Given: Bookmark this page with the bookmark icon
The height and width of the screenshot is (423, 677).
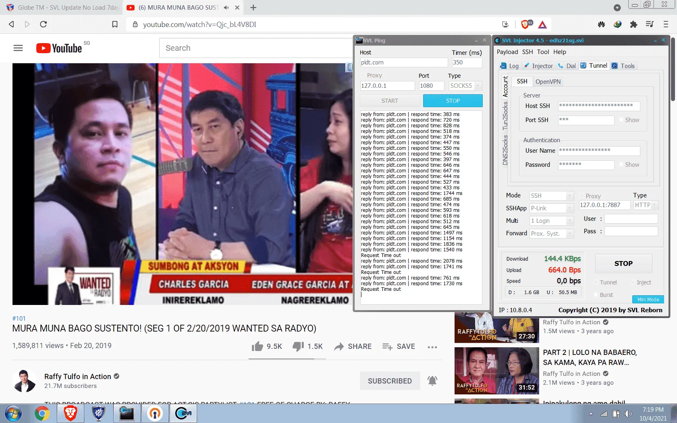Looking at the screenshot, I should 115,24.
